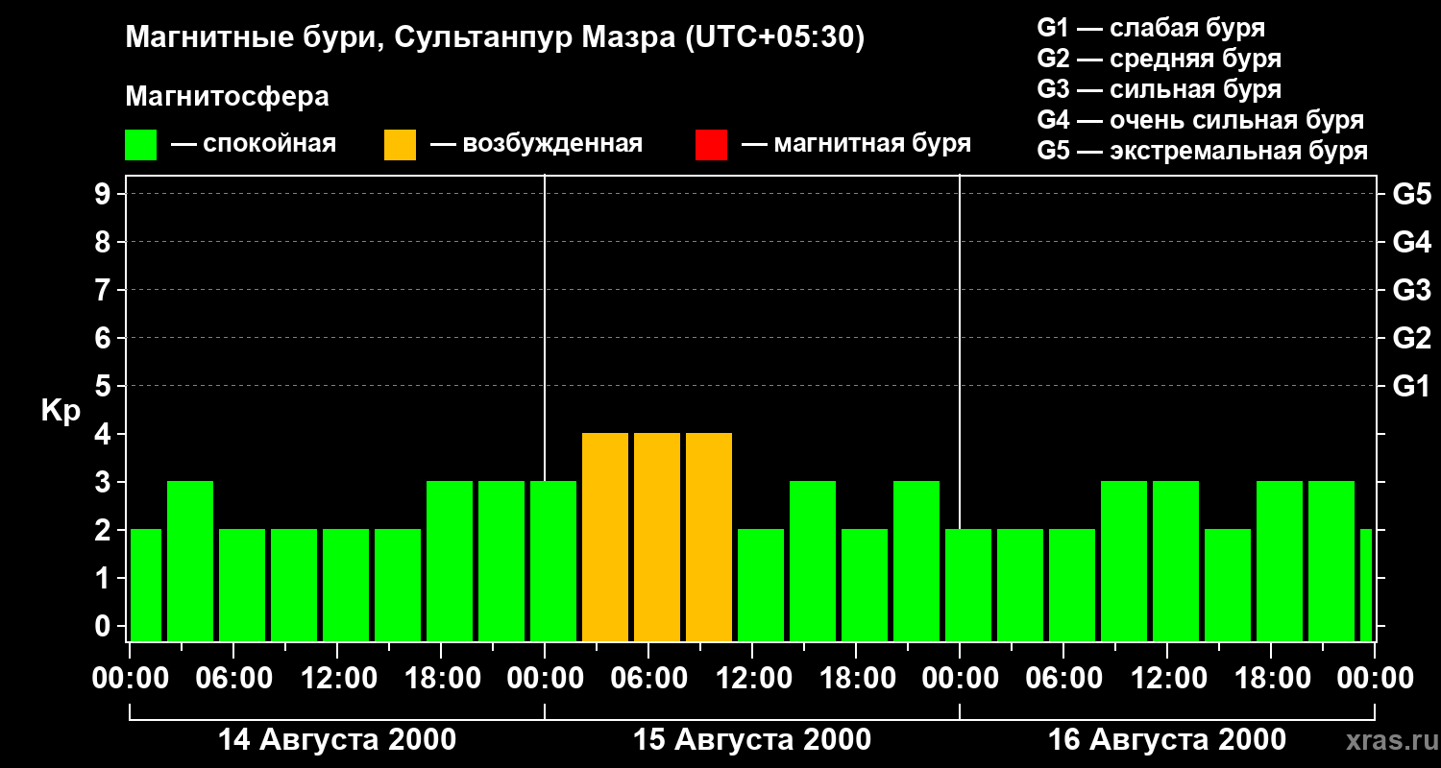This screenshot has height=768, width=1441.
Task: Click the right-axis 'G2' tick label
Action: 1411,338
